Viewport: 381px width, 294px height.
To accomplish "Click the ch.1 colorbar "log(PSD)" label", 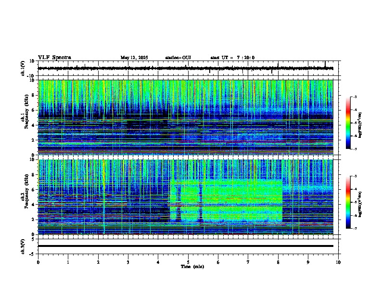I will coord(360,125).
